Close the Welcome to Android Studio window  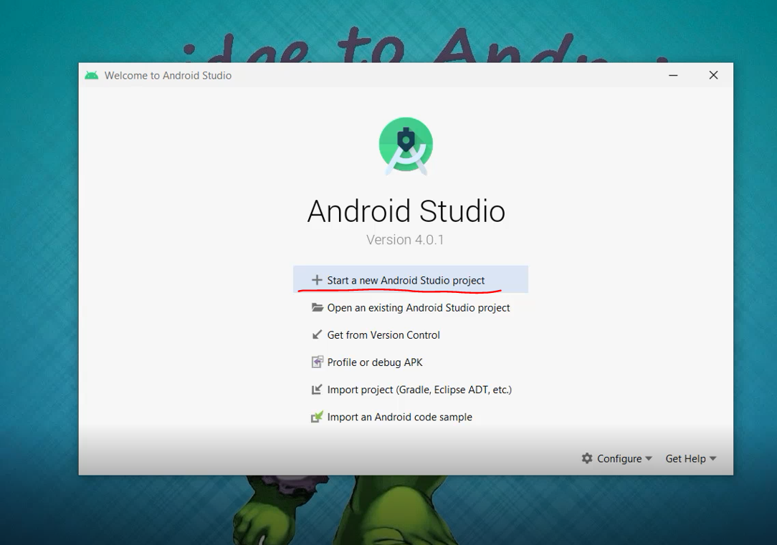coord(714,75)
